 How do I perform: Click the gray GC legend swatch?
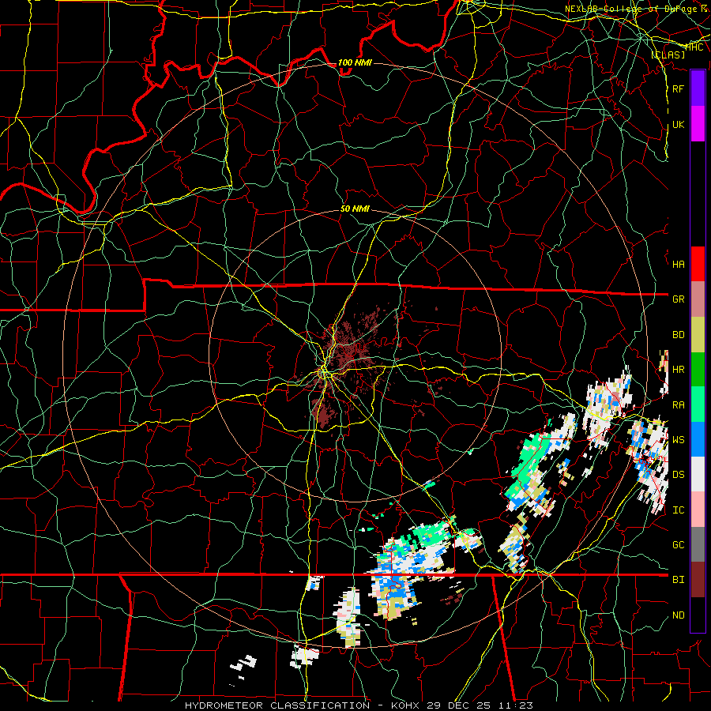pos(698,544)
